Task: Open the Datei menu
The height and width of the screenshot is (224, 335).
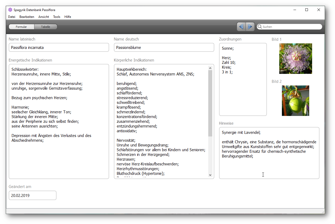Action: [12, 17]
